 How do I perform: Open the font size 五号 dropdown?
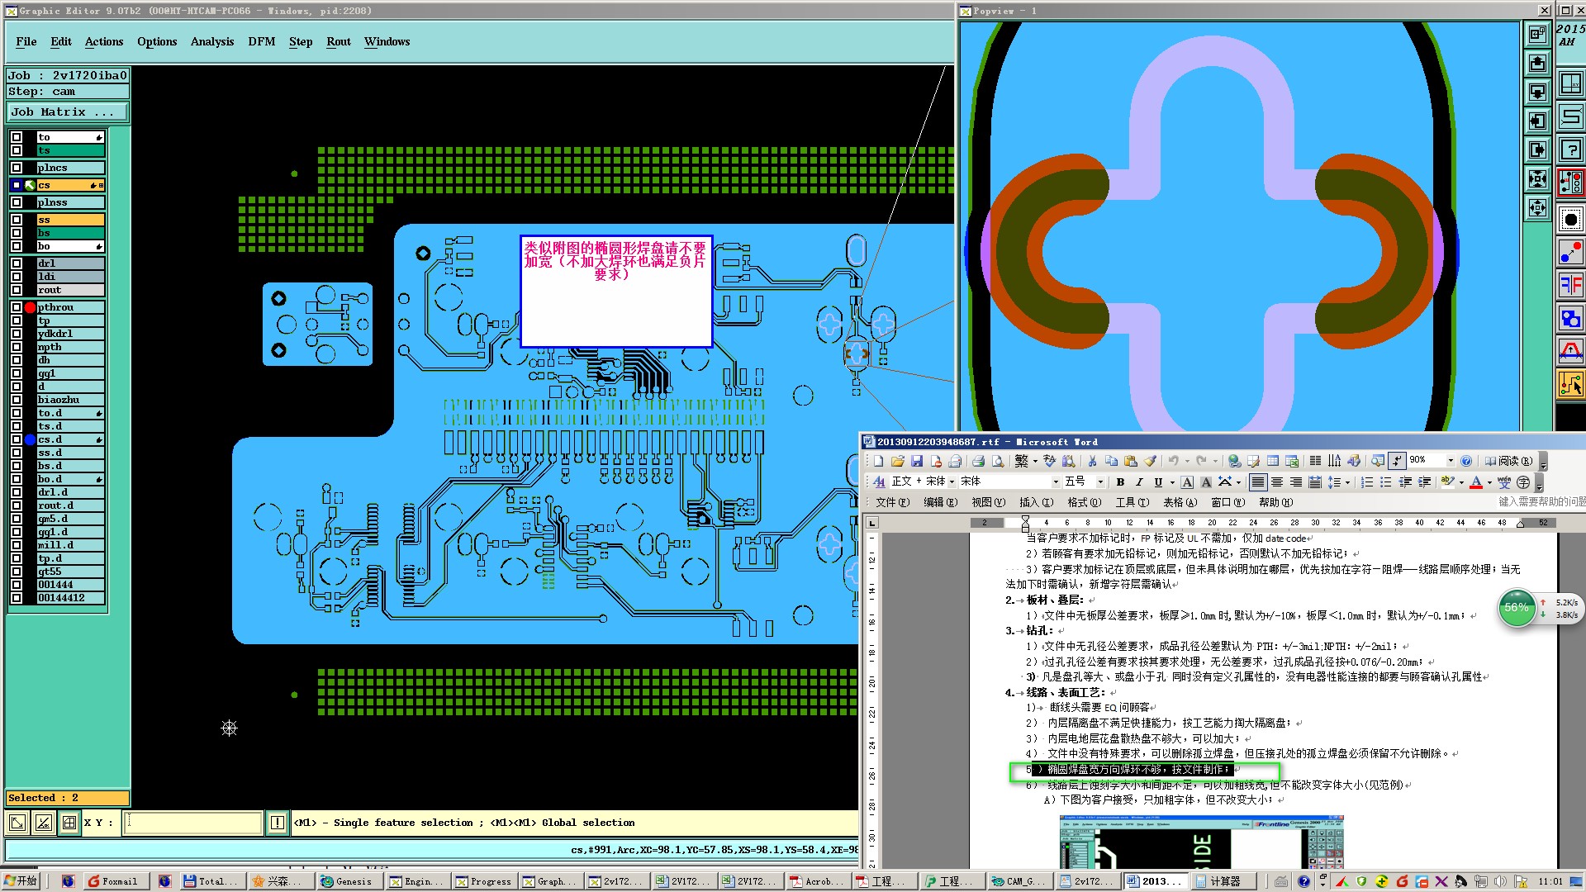pos(1100,482)
